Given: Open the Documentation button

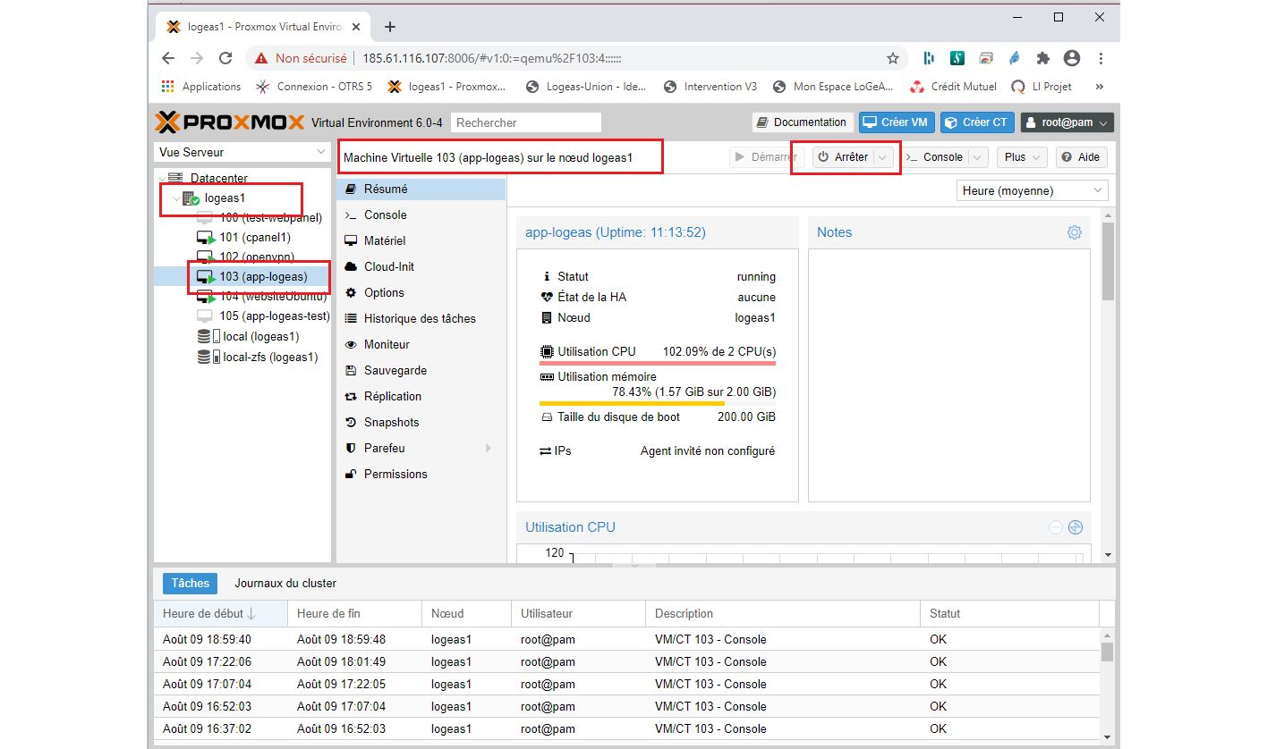Looking at the screenshot, I should (801, 122).
